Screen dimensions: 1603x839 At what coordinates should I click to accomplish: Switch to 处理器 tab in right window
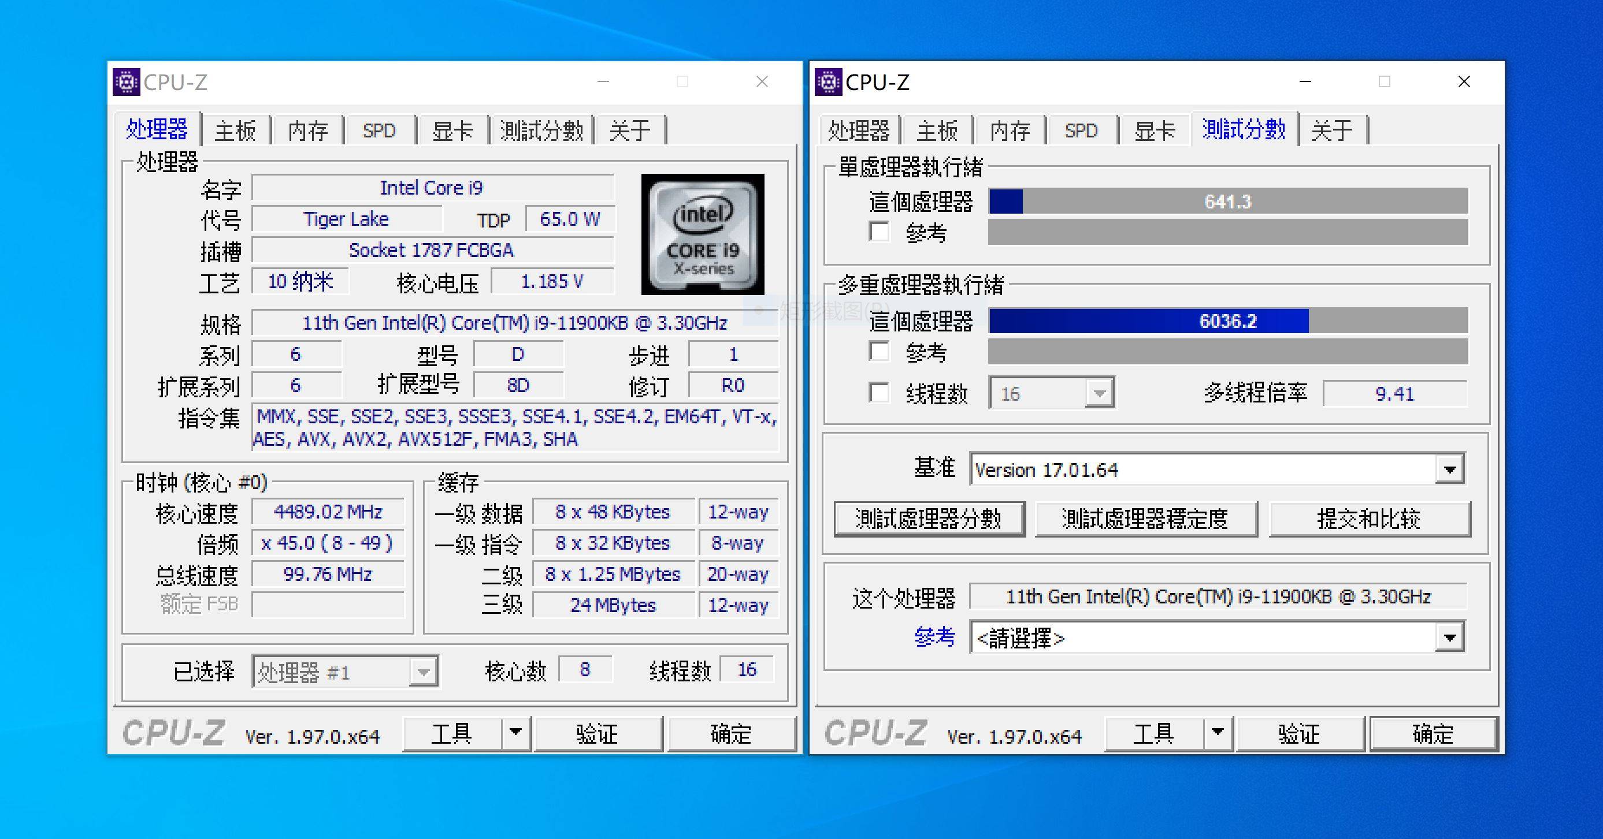(859, 130)
